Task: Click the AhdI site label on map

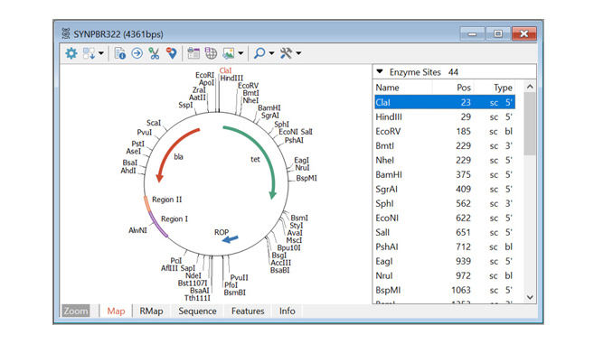Action: click(128, 171)
